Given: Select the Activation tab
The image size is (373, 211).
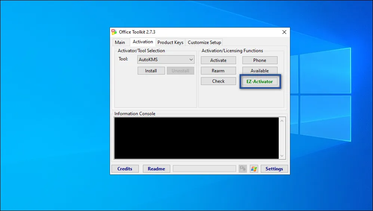Looking at the screenshot, I should (143, 42).
